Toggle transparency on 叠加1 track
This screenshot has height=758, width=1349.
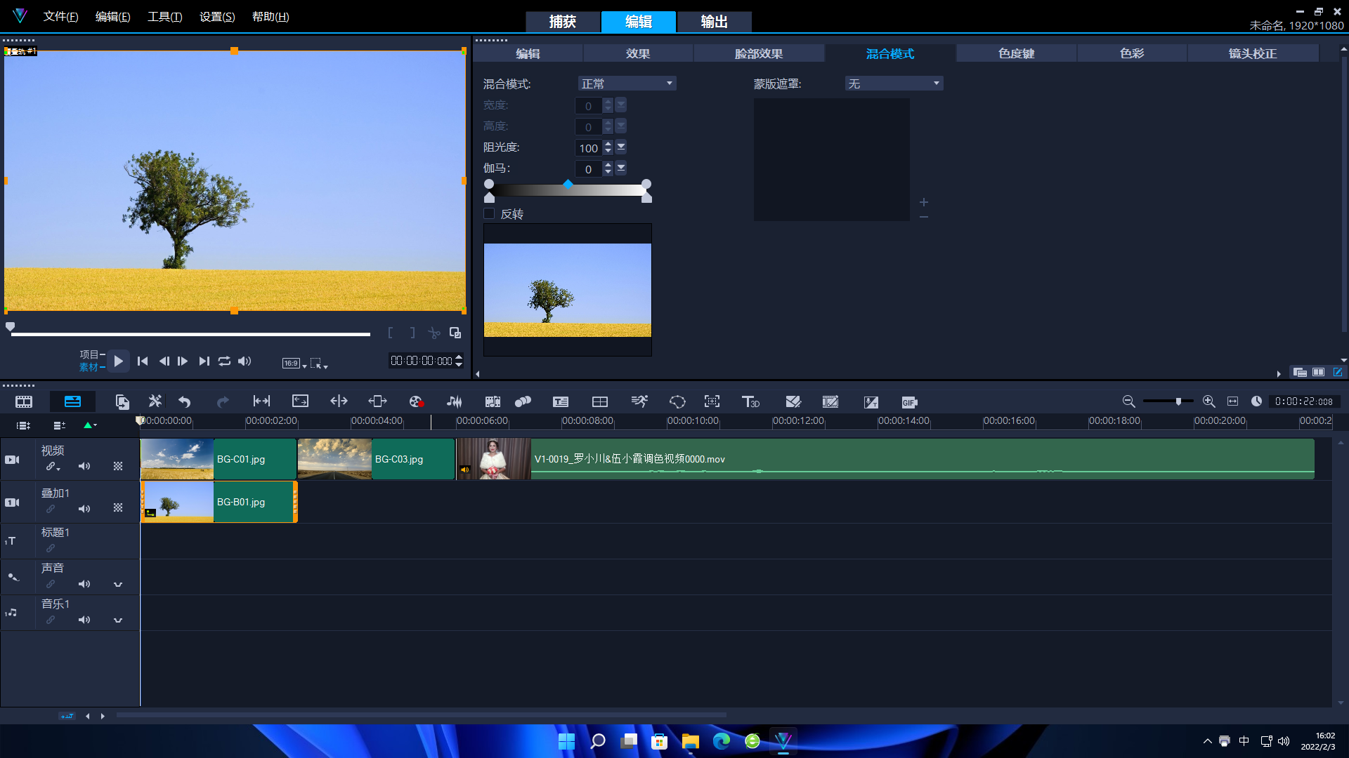click(x=118, y=507)
